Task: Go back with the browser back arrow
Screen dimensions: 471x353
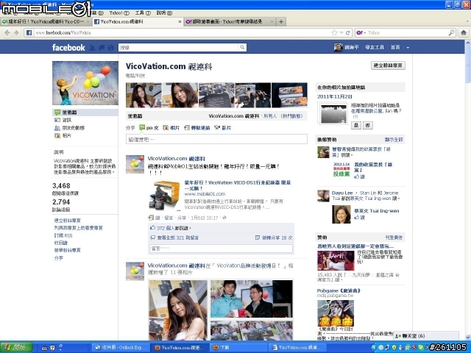Action: pos(7,32)
